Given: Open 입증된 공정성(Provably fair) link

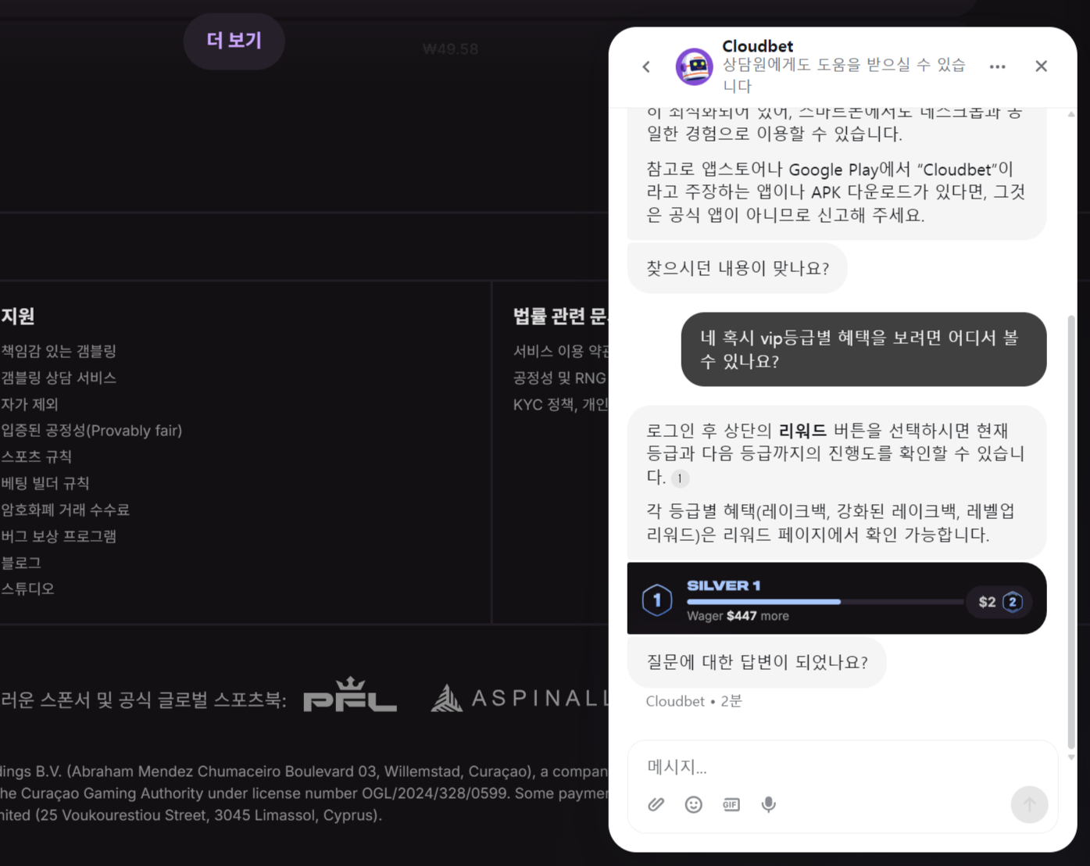Looking at the screenshot, I should point(91,431).
